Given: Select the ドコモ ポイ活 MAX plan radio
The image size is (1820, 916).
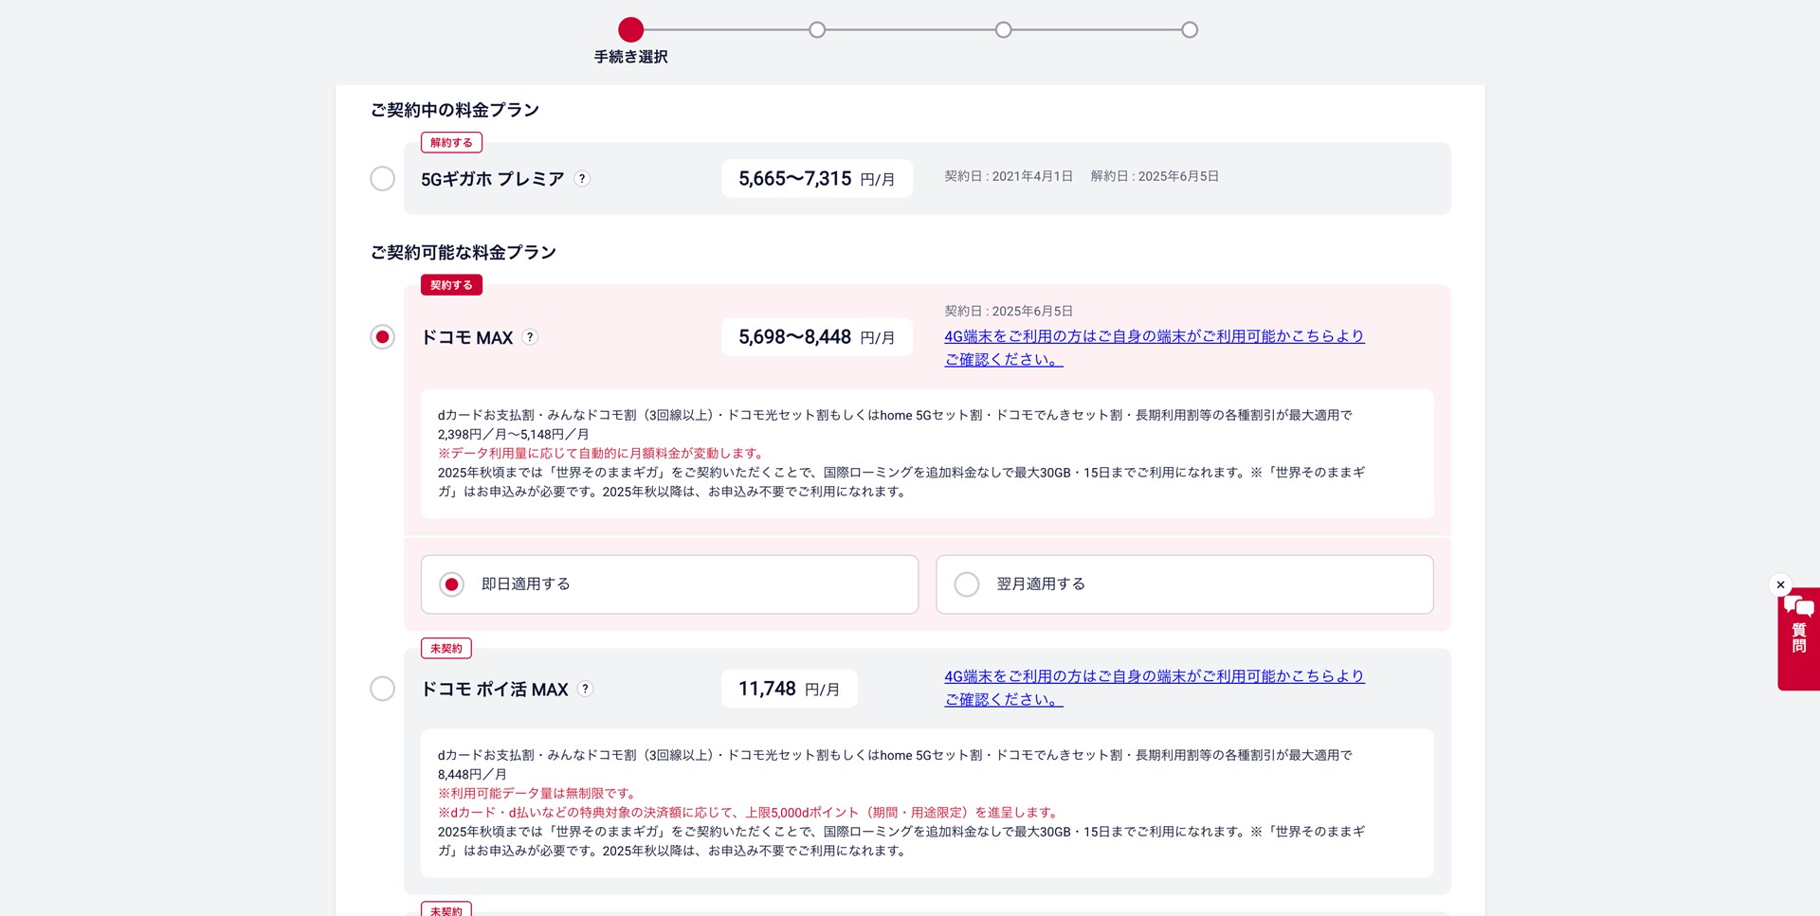Looking at the screenshot, I should pyautogui.click(x=382, y=690).
